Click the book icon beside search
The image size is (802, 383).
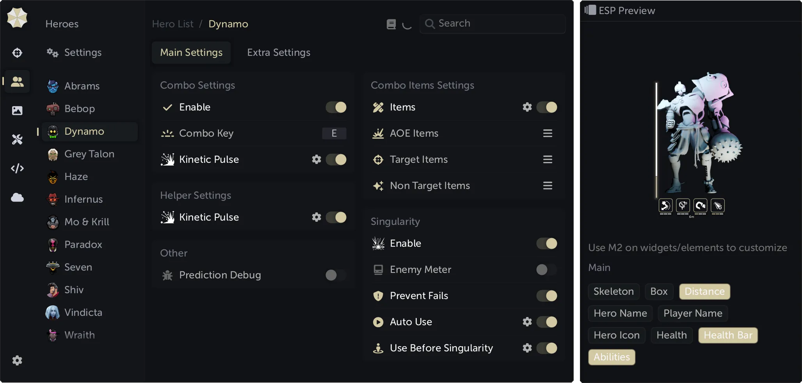391,24
